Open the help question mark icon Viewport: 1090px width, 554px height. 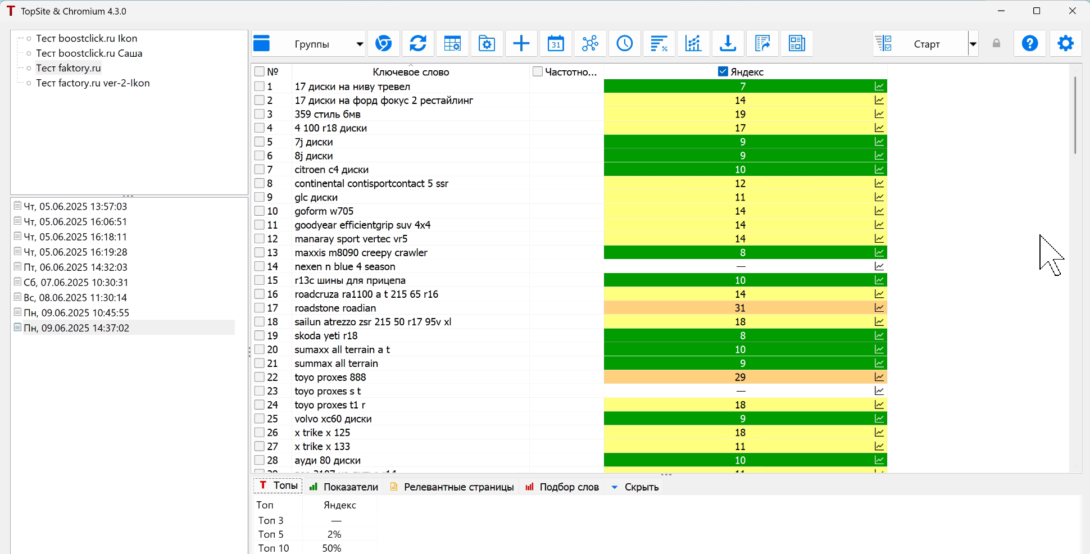pyautogui.click(x=1030, y=43)
